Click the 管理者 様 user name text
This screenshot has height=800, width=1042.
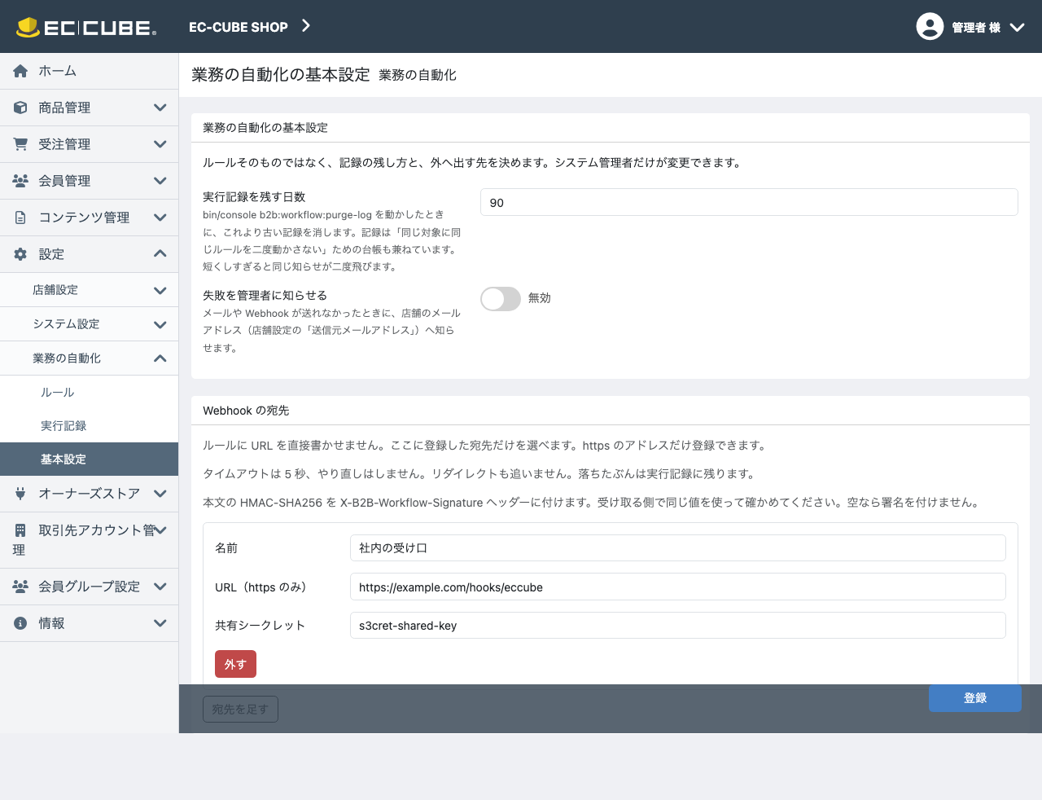pos(976,28)
